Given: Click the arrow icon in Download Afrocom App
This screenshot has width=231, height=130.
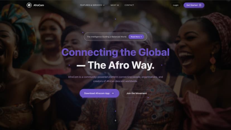Looking at the screenshot, I should coord(113,93).
